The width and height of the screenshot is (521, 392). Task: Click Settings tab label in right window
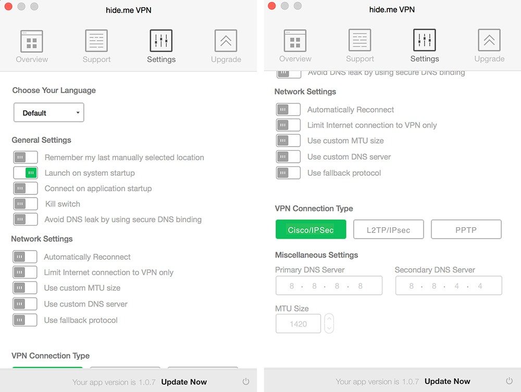(425, 59)
